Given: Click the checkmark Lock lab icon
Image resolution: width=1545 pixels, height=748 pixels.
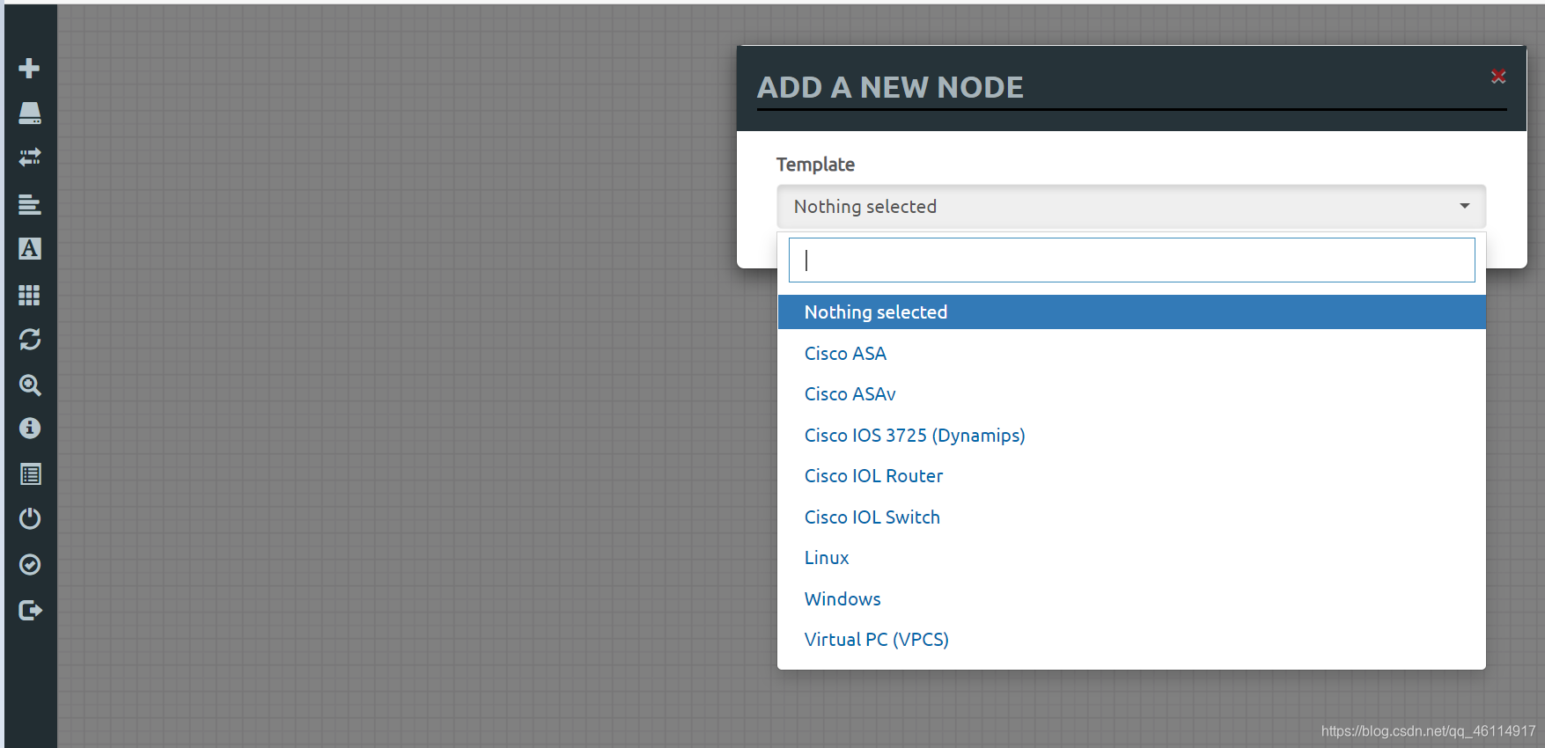Looking at the screenshot, I should click(29, 564).
